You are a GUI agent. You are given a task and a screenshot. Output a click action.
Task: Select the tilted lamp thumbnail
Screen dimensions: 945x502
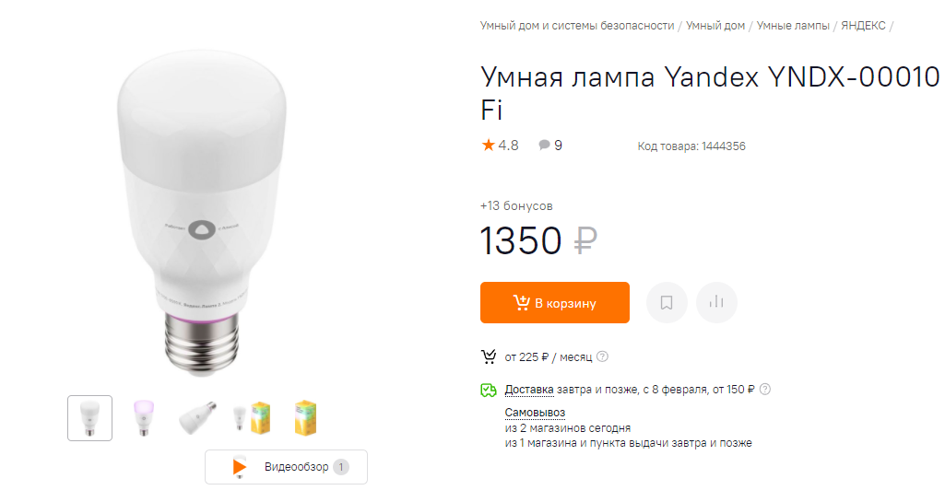point(197,418)
